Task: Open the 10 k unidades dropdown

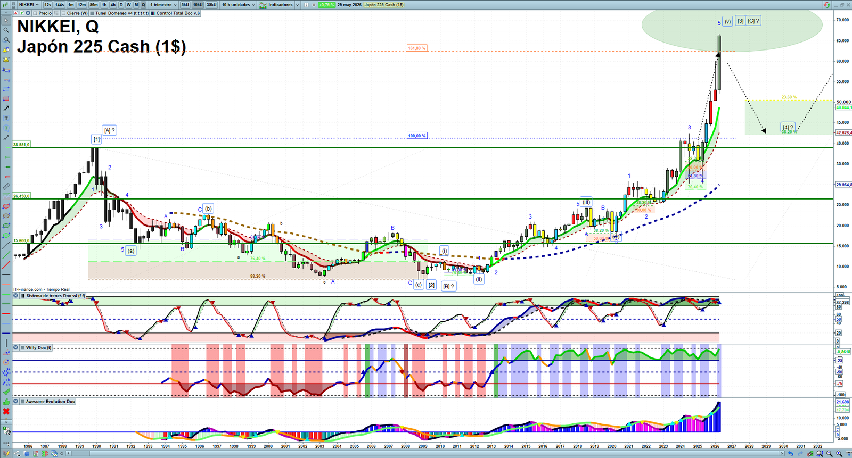Action: (x=238, y=5)
